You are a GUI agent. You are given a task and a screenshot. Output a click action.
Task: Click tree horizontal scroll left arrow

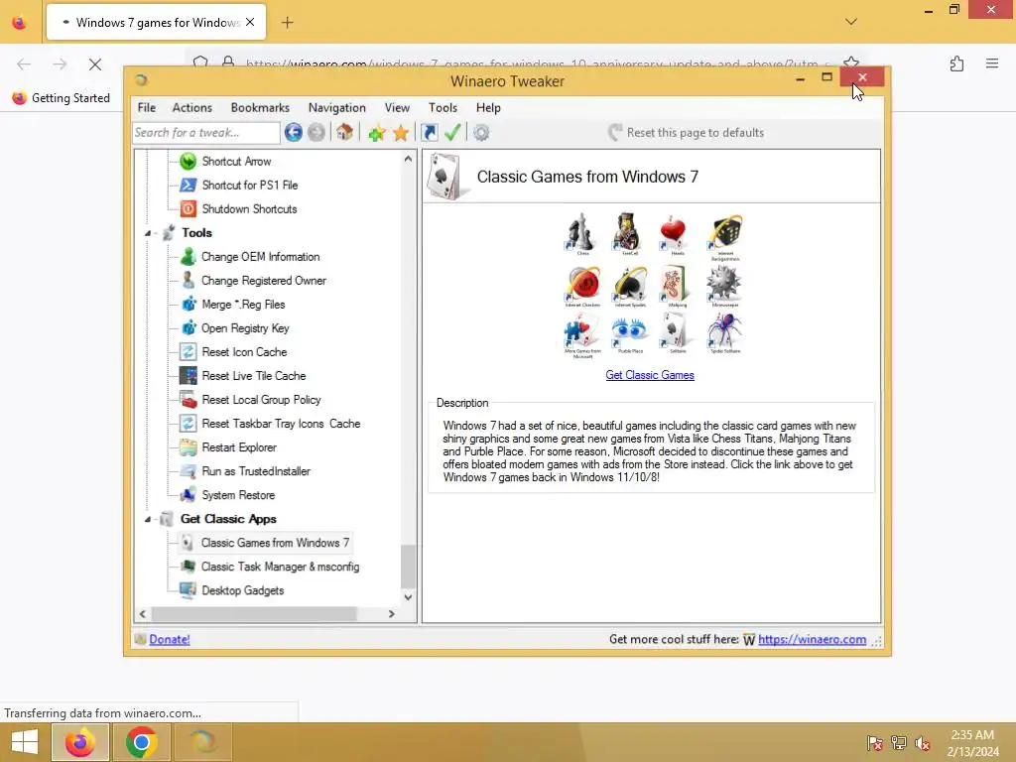coord(143,613)
